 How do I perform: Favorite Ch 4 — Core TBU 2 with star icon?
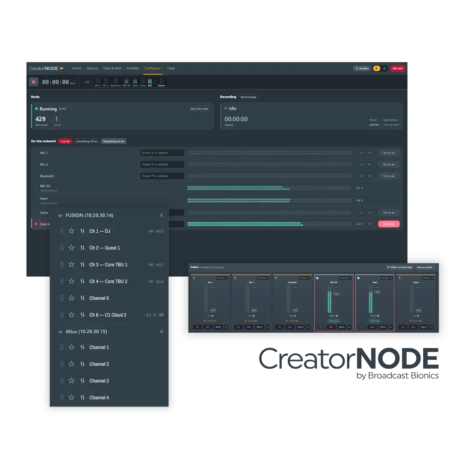[x=72, y=281]
